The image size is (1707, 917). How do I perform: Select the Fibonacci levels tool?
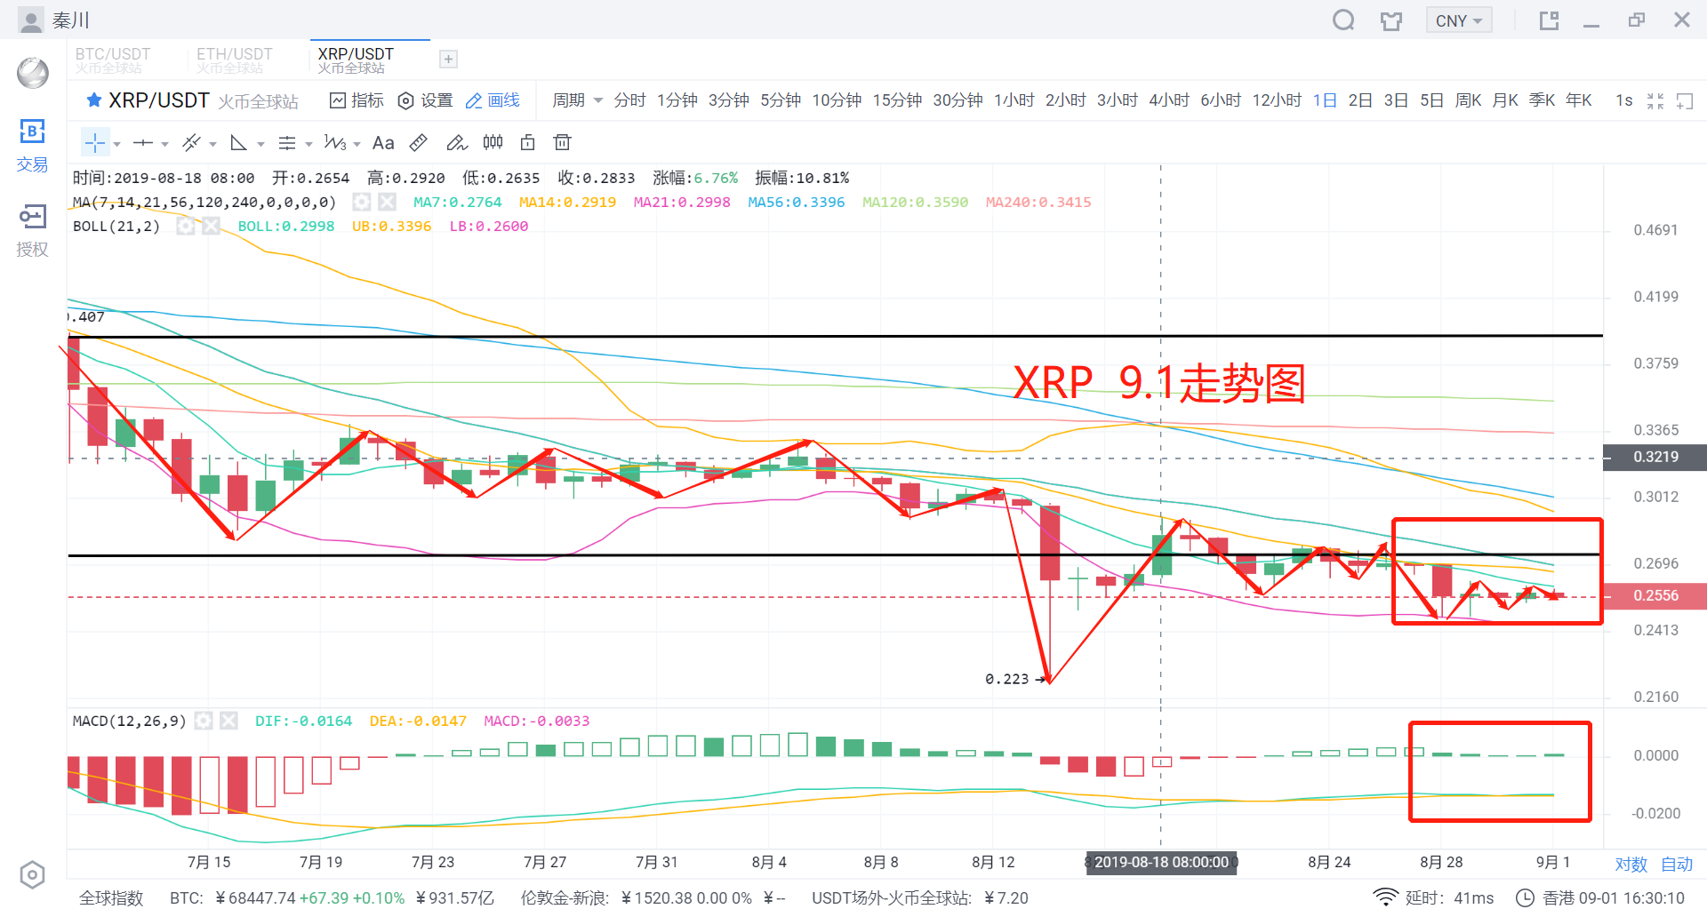click(286, 143)
